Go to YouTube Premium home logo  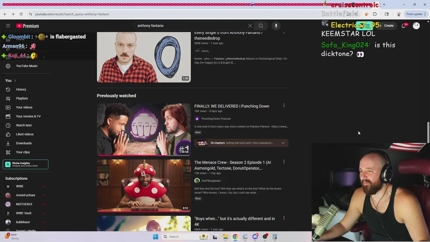27,26
